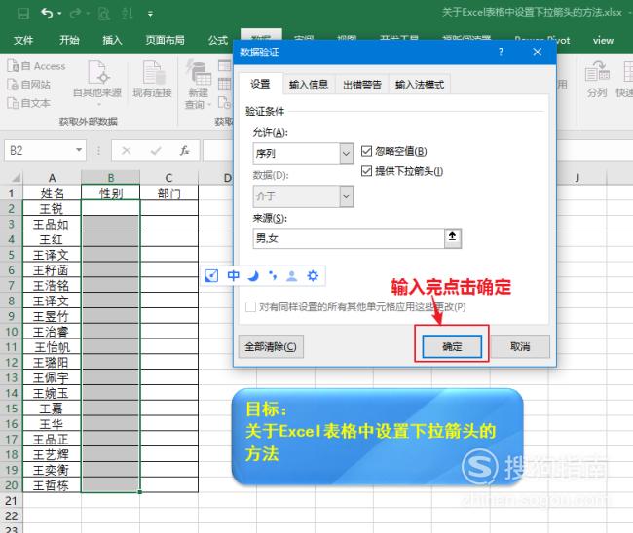Click the select-all corner of the sheet
Image resolution: width=633 pixels, height=533 pixels.
pos(15,177)
